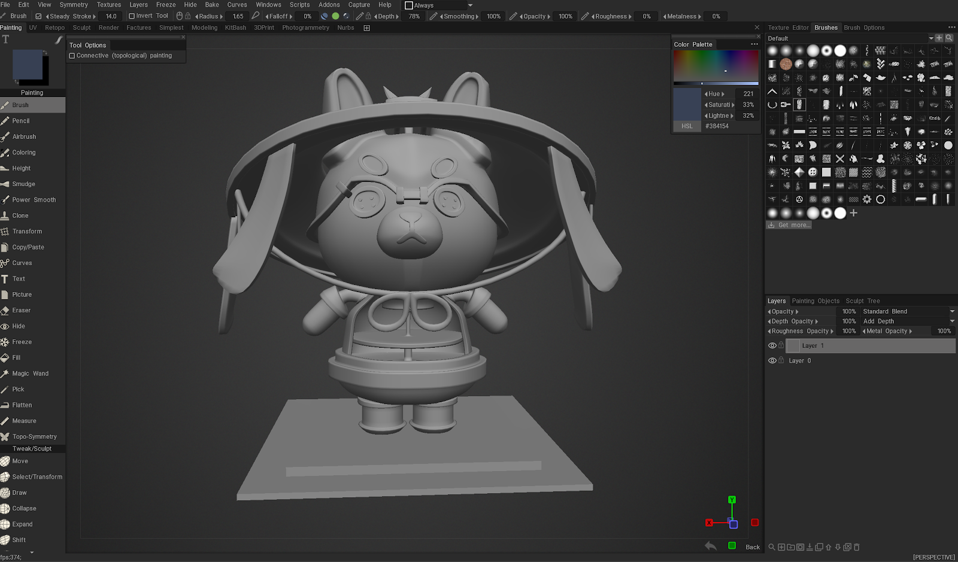Select the Flatten tool
958x562 pixels.
[32, 405]
